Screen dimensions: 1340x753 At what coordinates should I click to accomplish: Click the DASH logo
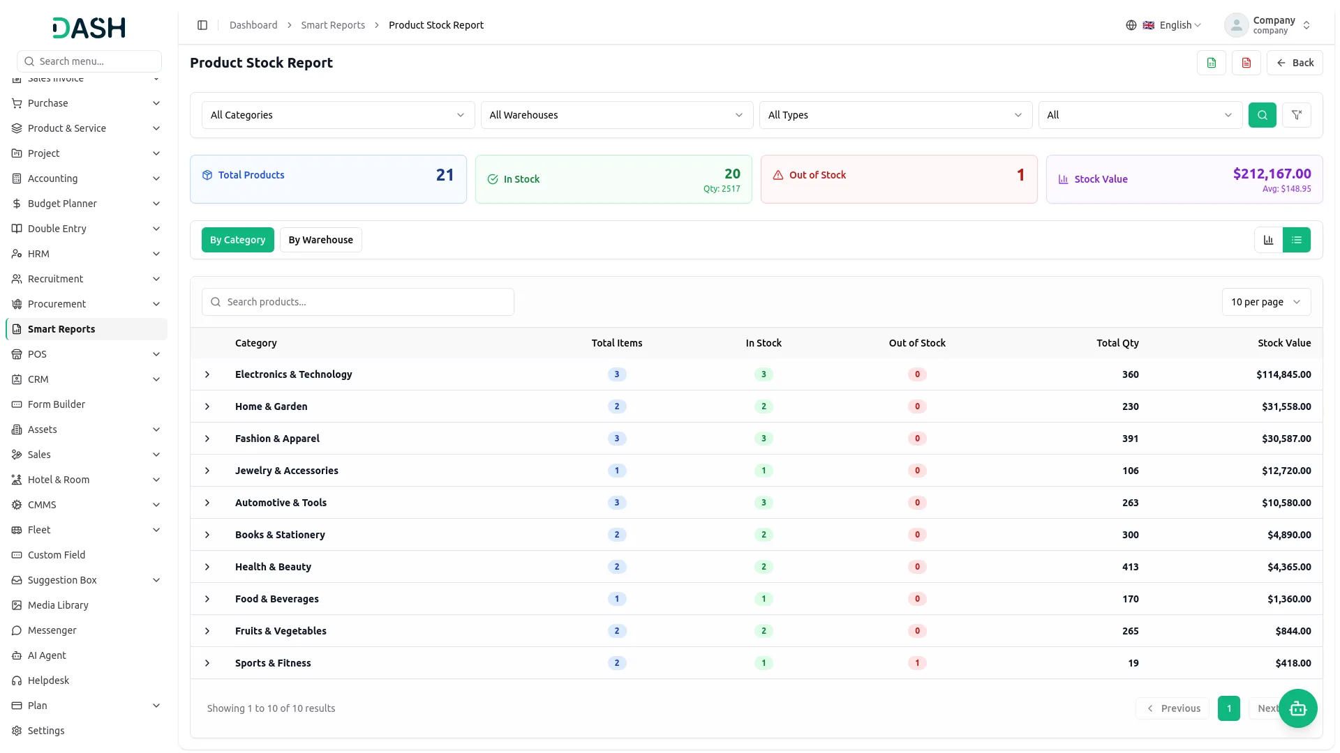click(89, 28)
